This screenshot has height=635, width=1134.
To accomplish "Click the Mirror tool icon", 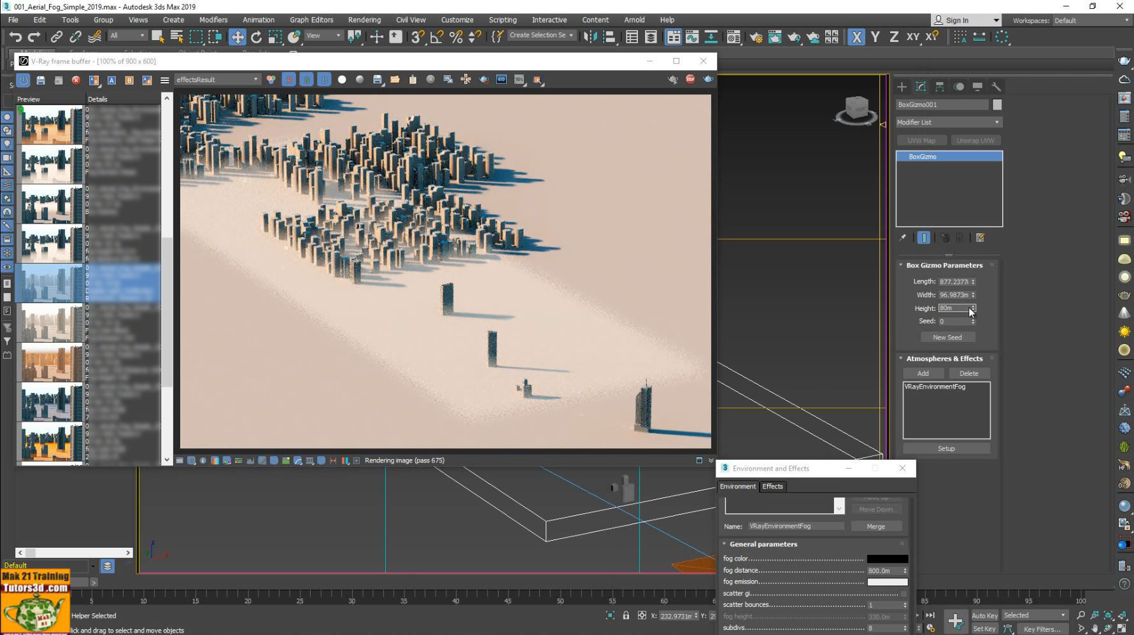I will [x=590, y=37].
